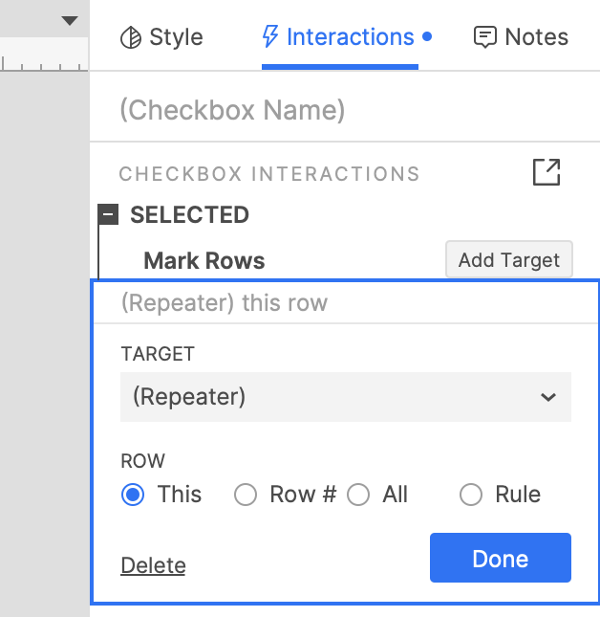Pick the Rule radio option
Screen dimensions: 600x617
pyautogui.click(x=471, y=495)
